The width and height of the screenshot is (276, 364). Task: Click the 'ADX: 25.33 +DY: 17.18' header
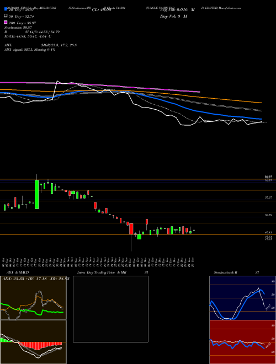[x=24, y=279]
